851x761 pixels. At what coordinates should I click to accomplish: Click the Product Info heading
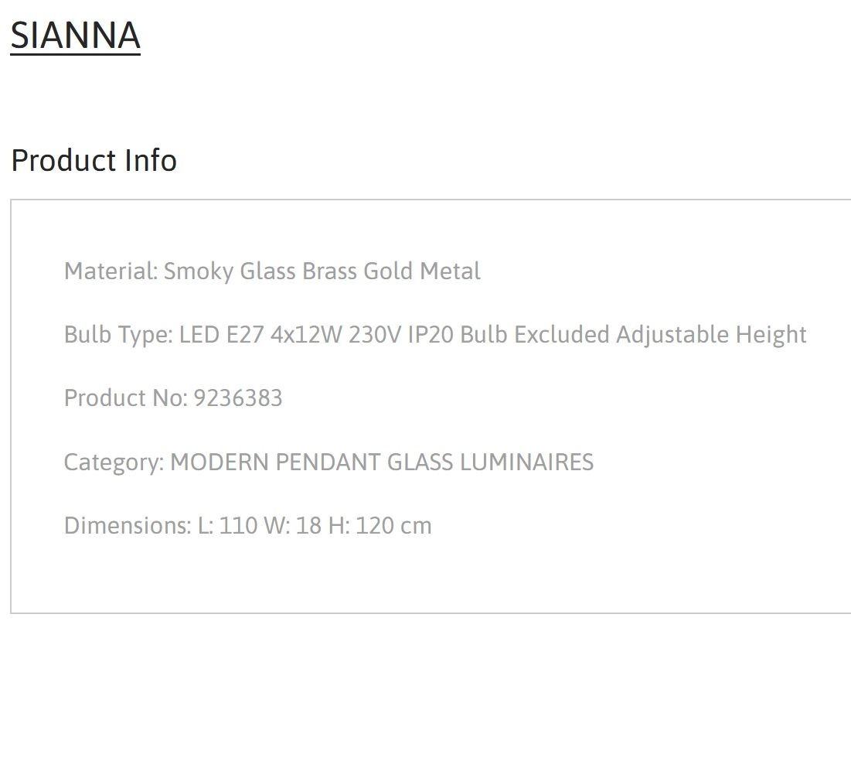coord(94,160)
